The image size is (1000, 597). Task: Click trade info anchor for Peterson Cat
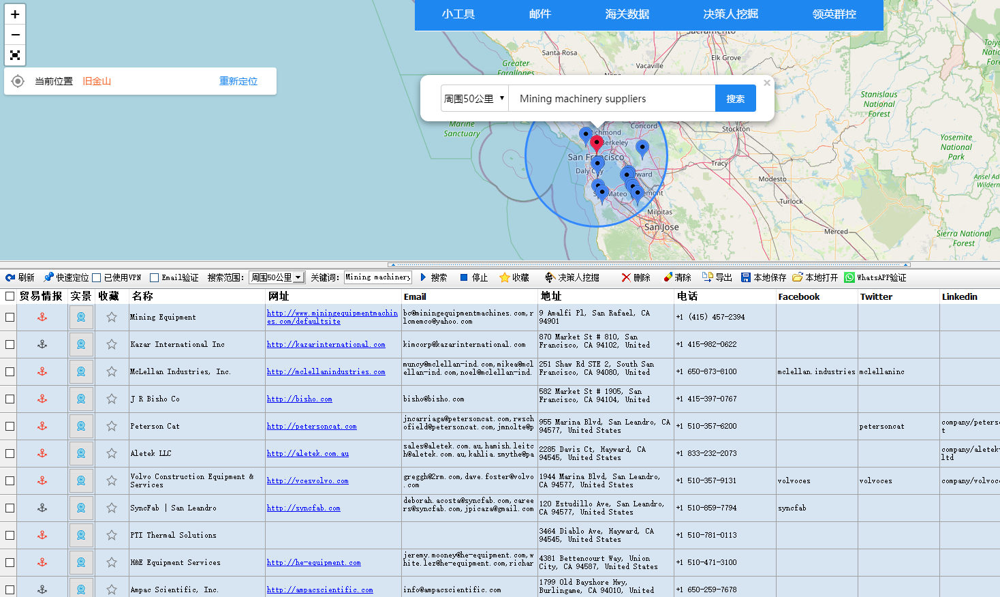[42, 426]
